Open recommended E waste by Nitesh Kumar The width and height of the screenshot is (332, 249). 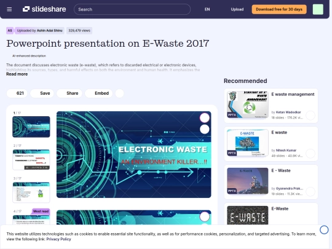[279, 132]
